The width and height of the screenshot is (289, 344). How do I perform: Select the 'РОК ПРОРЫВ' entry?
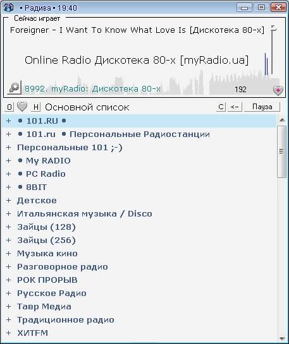click(47, 280)
